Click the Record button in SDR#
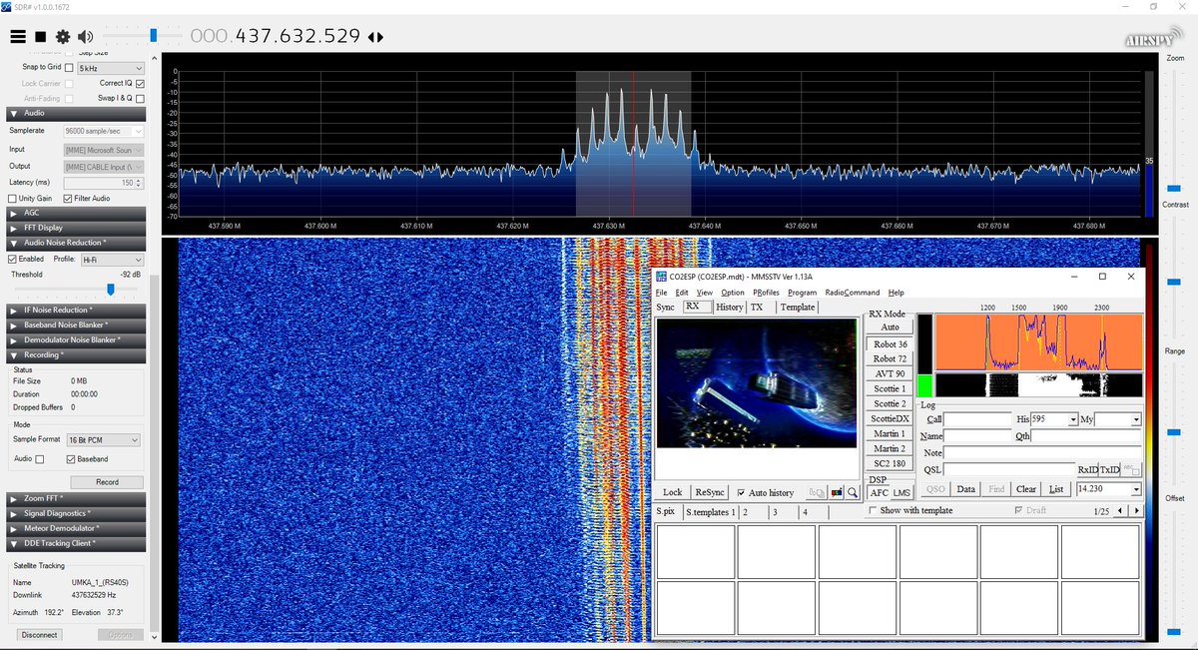1198x650 pixels. click(x=106, y=481)
